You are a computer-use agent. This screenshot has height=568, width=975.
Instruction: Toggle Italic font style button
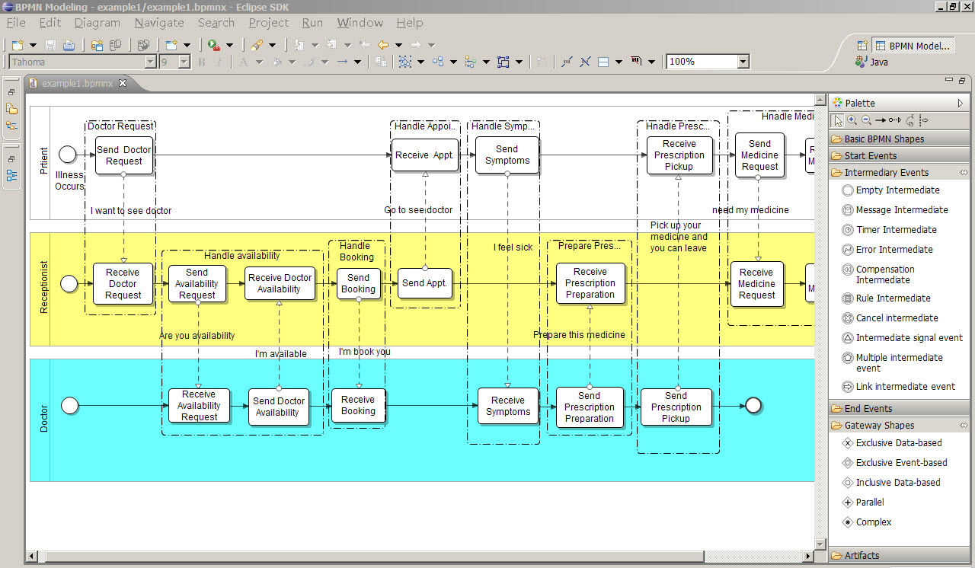[219, 62]
